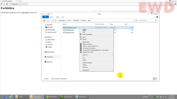Open the View ribbon tab

[63, 17]
